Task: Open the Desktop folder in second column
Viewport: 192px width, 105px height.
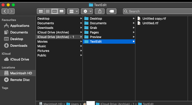Action: (109, 19)
